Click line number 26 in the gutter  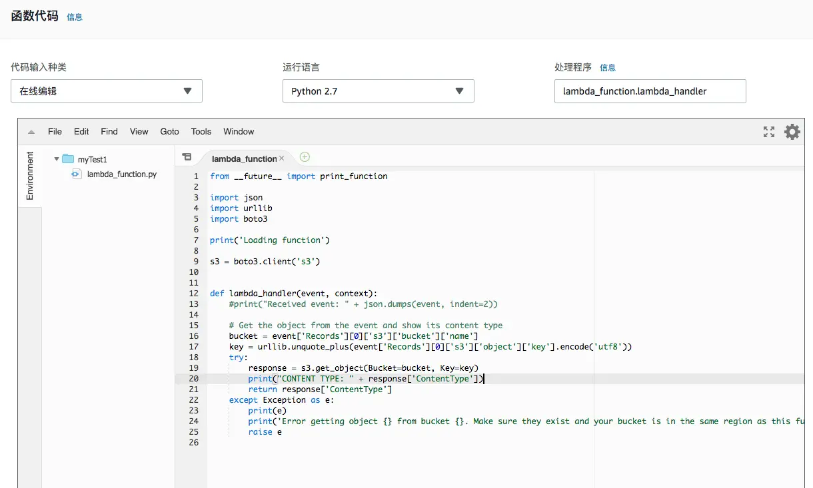[194, 443]
